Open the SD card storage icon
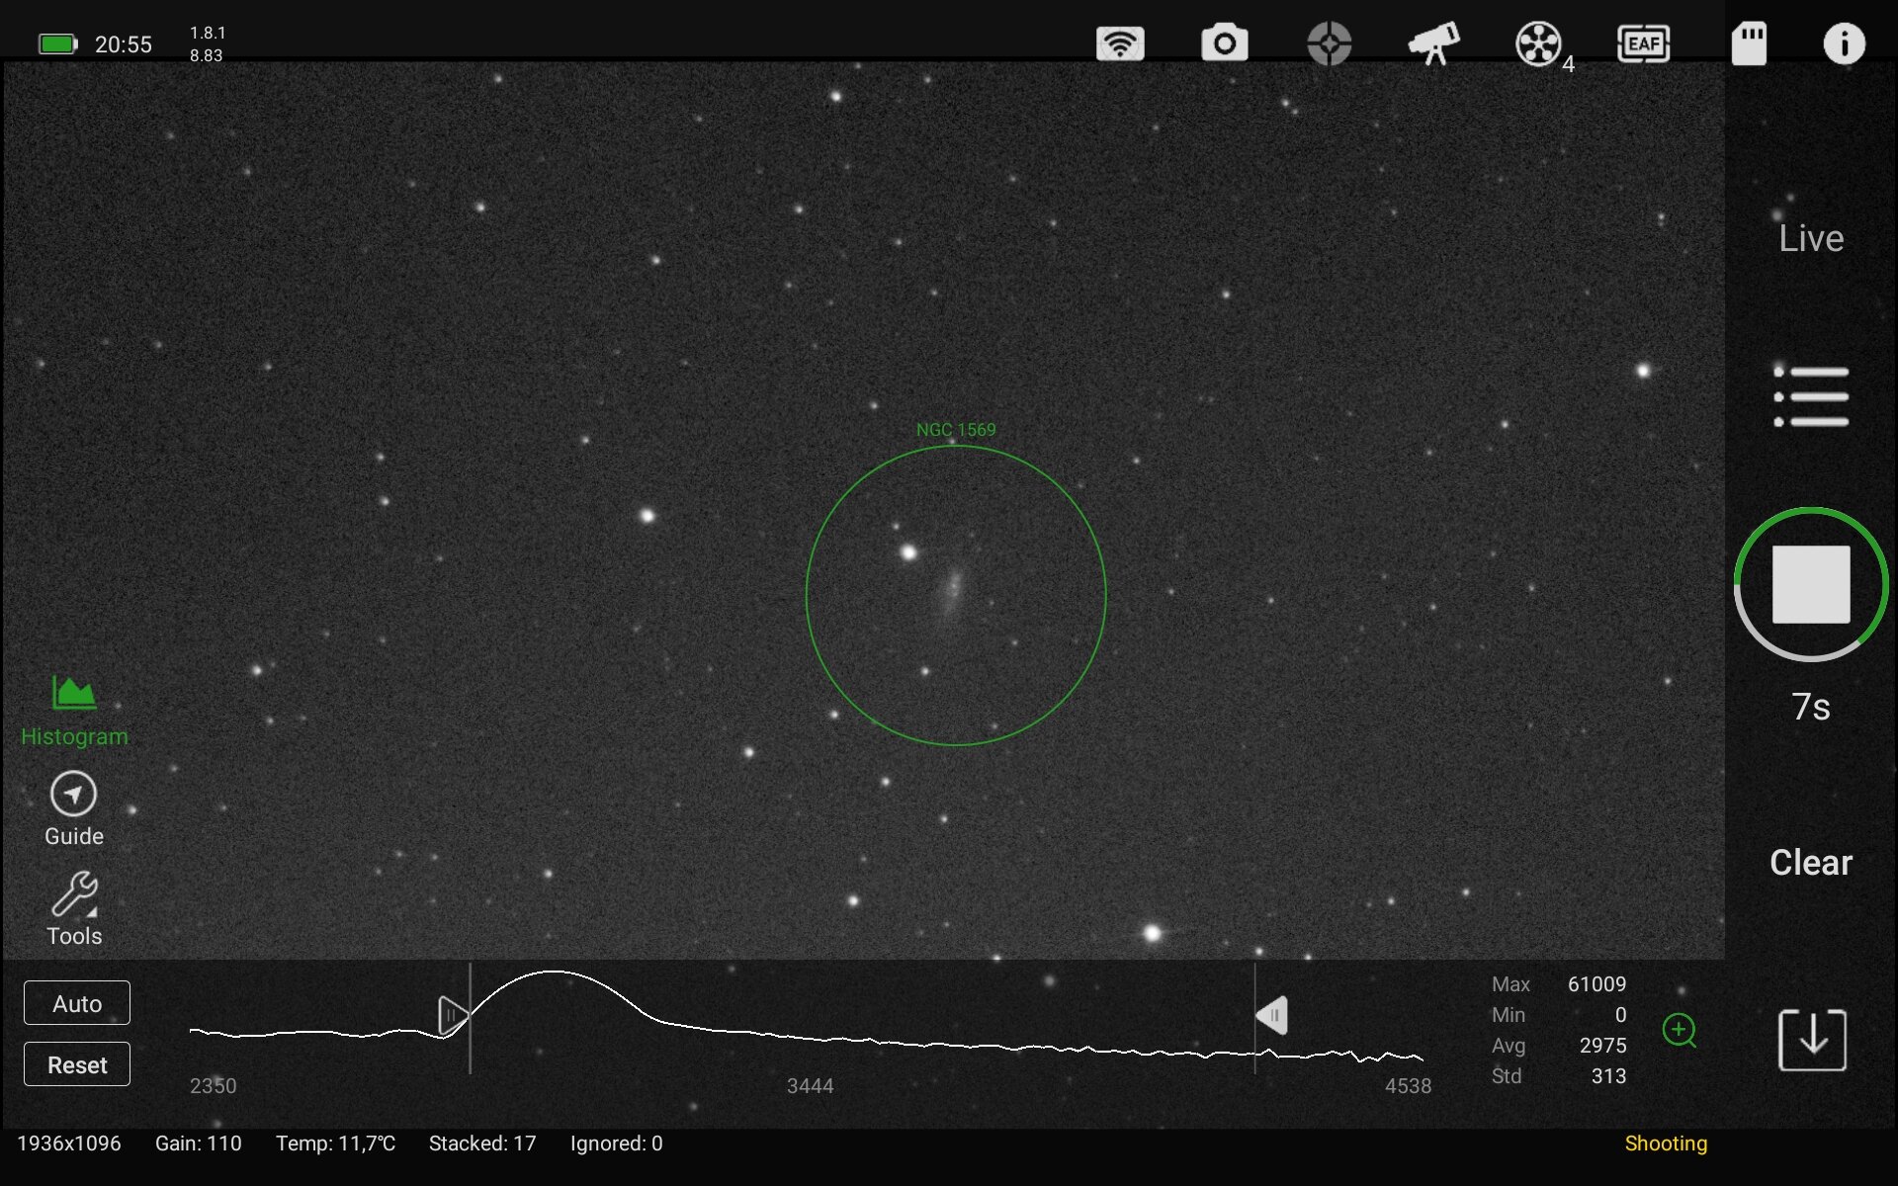The width and height of the screenshot is (1898, 1186). pos(1749,44)
